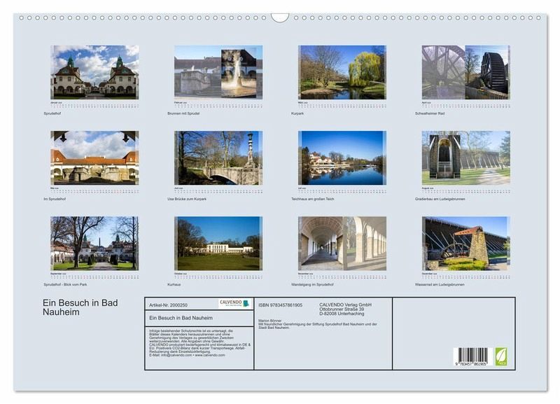Click the ISBN 9783457861905 text
Screen dimensions: 560x404
280,305
